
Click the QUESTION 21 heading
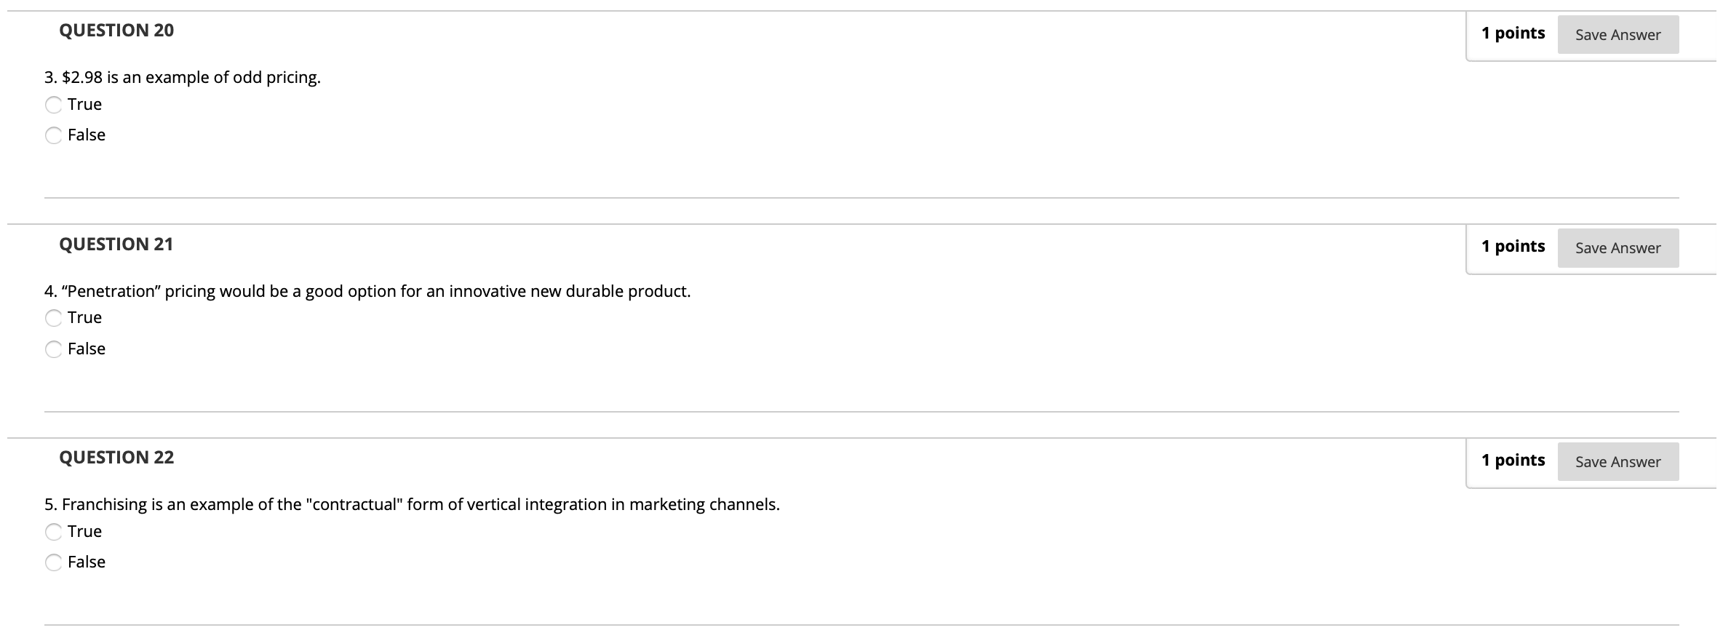click(116, 244)
